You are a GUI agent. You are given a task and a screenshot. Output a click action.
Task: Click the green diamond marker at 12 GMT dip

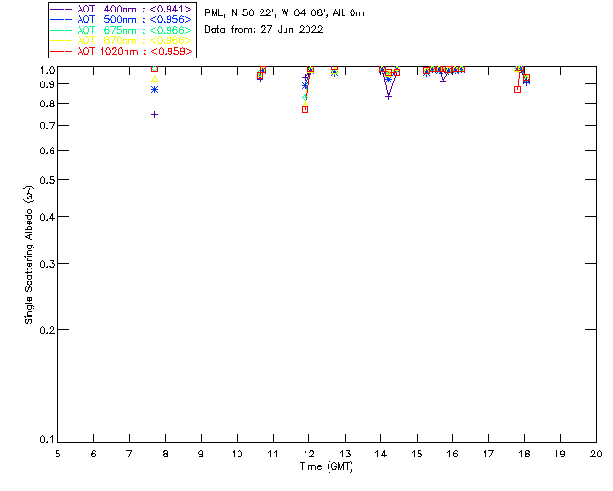click(x=305, y=98)
